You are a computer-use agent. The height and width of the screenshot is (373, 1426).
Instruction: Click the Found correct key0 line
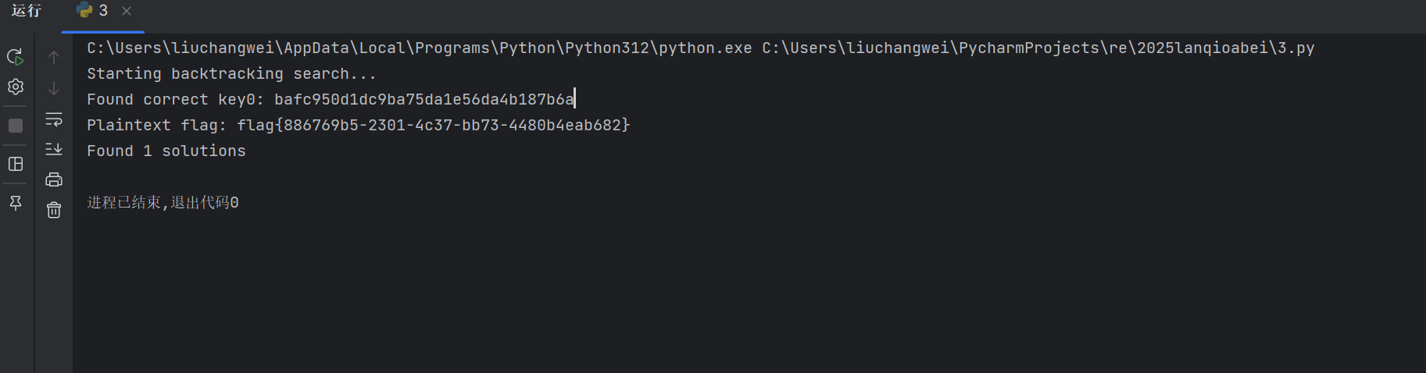(x=330, y=100)
